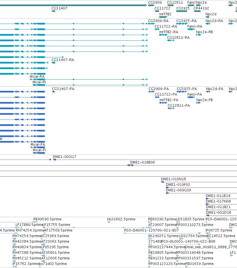Select the CG3909-PA protein feature
This screenshot has width=237, height=268.
click(x=152, y=92)
